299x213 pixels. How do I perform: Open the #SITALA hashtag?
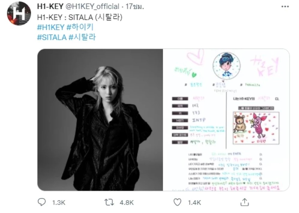(x=52, y=37)
